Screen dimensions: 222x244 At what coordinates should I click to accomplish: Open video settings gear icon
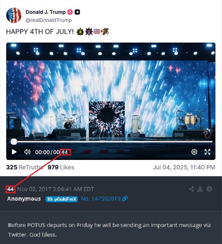(194, 152)
